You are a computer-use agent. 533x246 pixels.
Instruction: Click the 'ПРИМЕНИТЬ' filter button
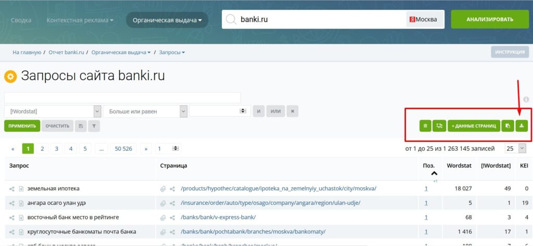click(22, 126)
